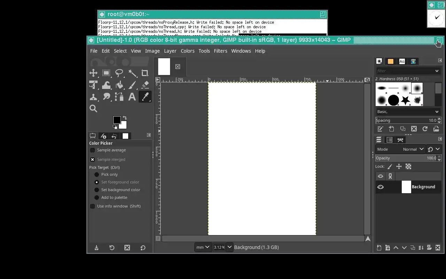Open the File menu
Screen dimensions: 446x279
coord(94,51)
